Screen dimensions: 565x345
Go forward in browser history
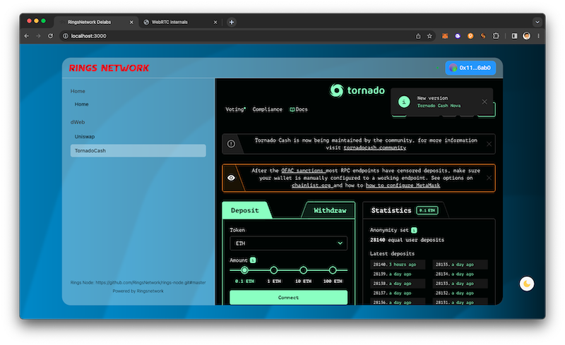tap(38, 36)
